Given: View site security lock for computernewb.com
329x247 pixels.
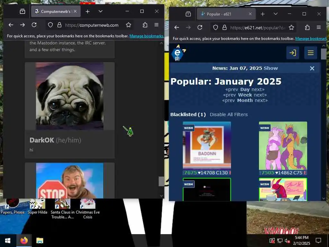Looking at the screenshot, I should click(x=59, y=25).
